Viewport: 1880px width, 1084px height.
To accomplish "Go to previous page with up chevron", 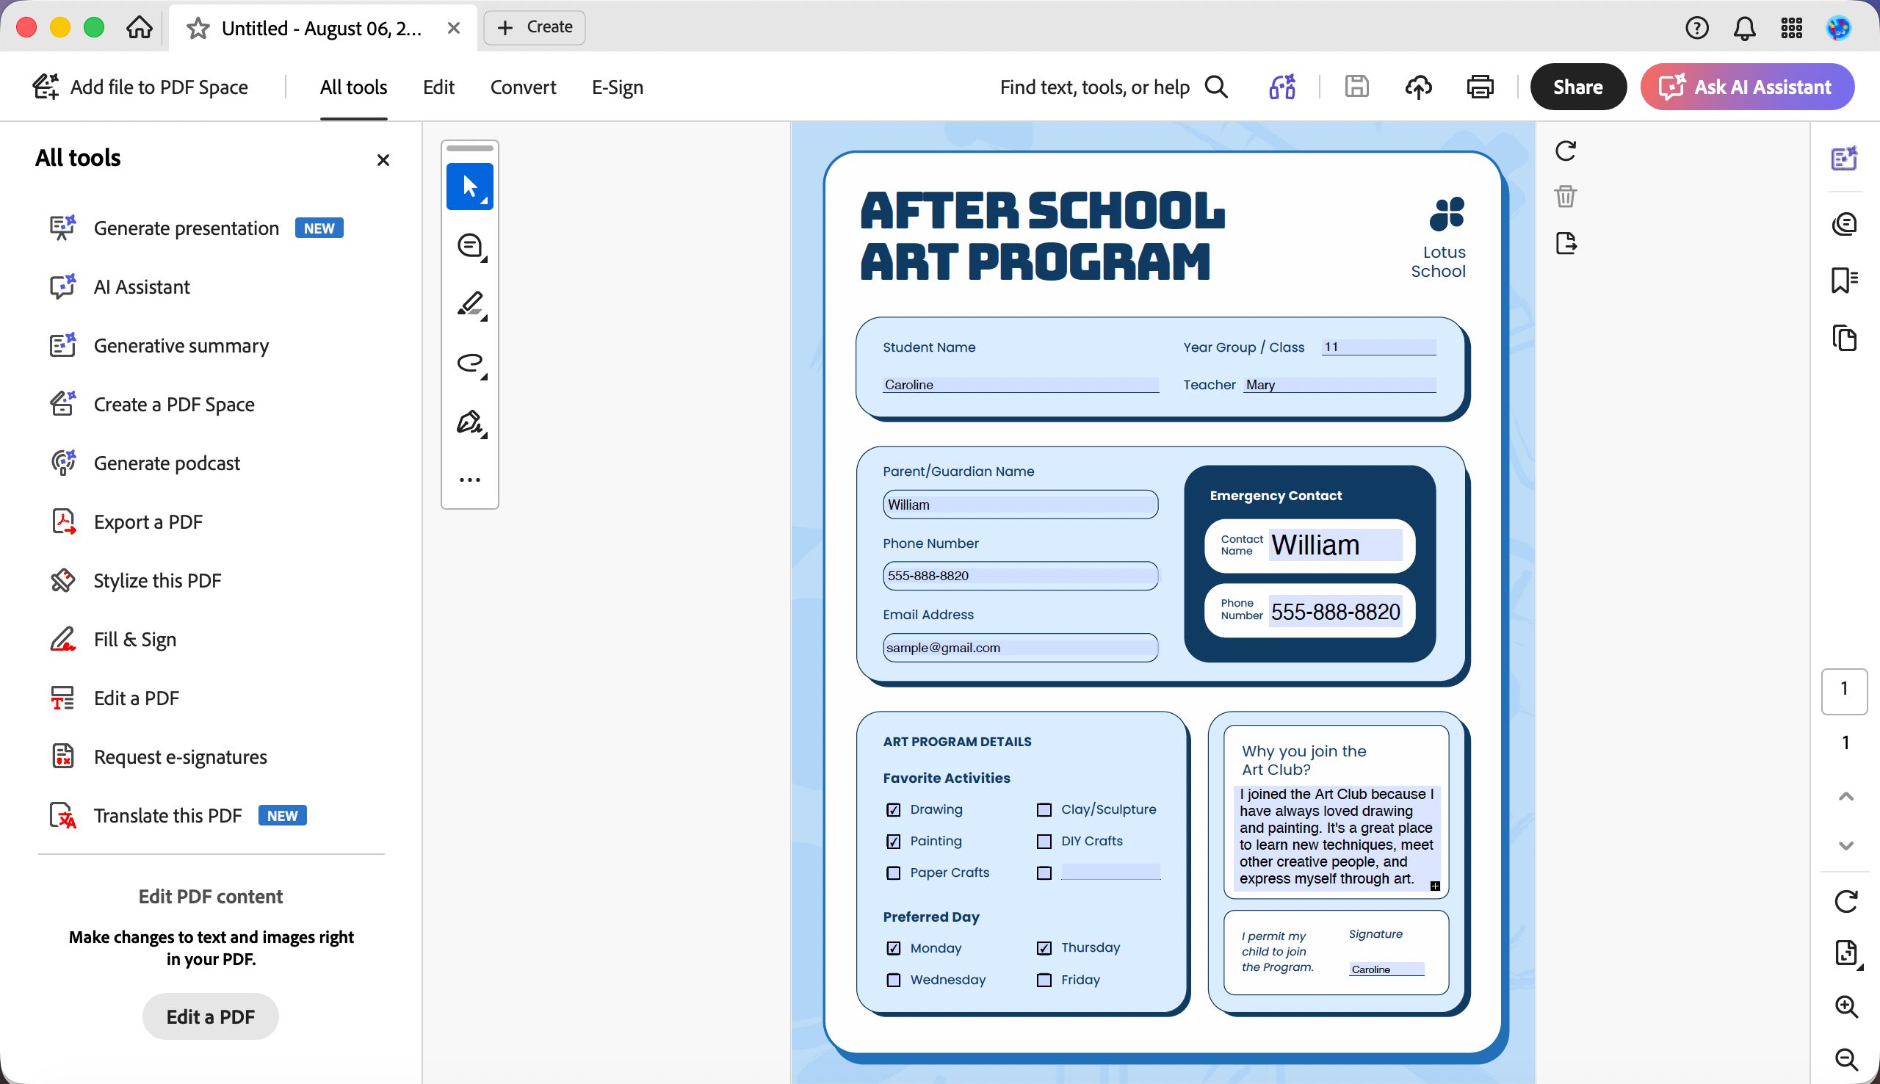I will point(1845,796).
